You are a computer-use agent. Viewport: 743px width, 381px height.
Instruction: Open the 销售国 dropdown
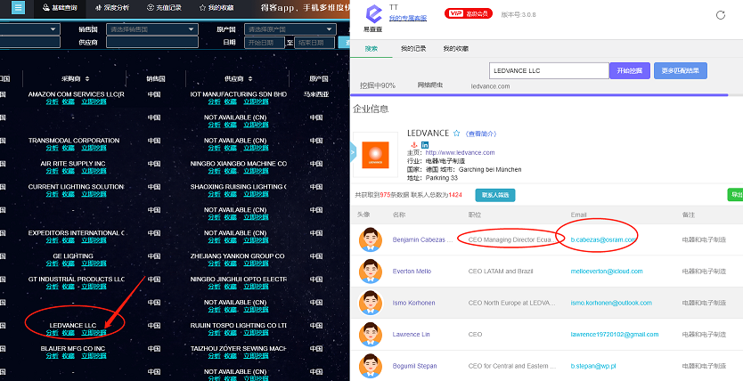(152, 29)
